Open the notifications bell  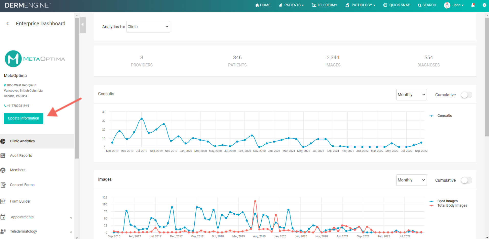click(473, 5)
